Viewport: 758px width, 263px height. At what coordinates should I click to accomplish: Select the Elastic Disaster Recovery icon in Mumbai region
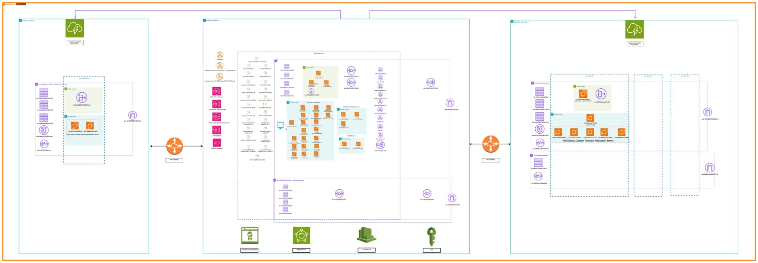pos(634,30)
